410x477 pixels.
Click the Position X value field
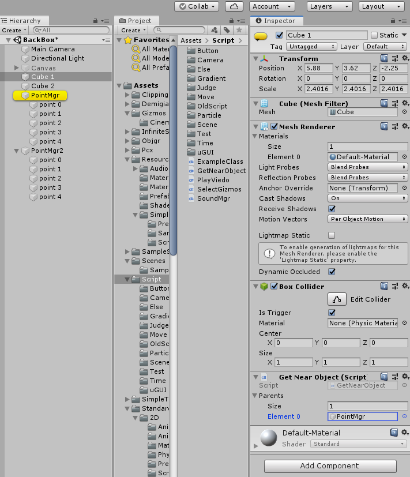tap(318, 68)
